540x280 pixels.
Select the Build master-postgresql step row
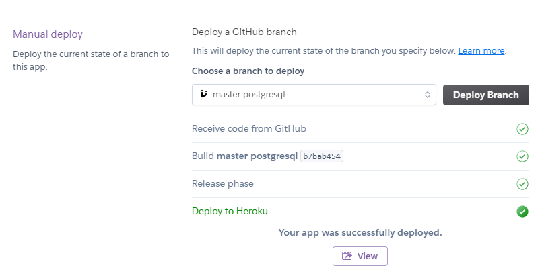(x=244, y=156)
